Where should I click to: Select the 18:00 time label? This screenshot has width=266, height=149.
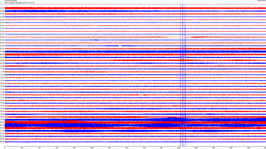pos(2,111)
